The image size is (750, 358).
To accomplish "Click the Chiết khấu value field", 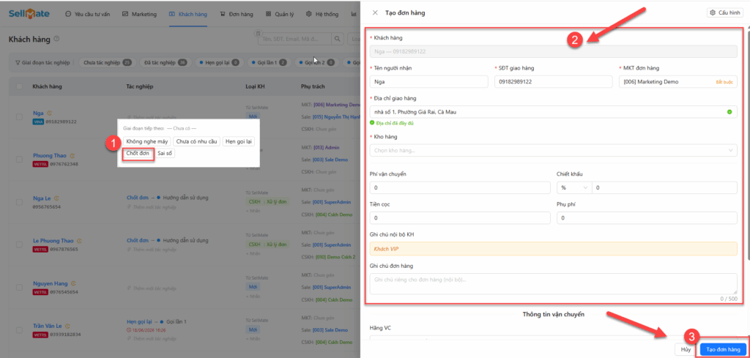I will (x=664, y=188).
